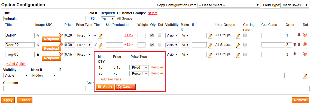310x105 pixels.
Task: Move Deer-02 down with arrow
Action: (x=299, y=44)
